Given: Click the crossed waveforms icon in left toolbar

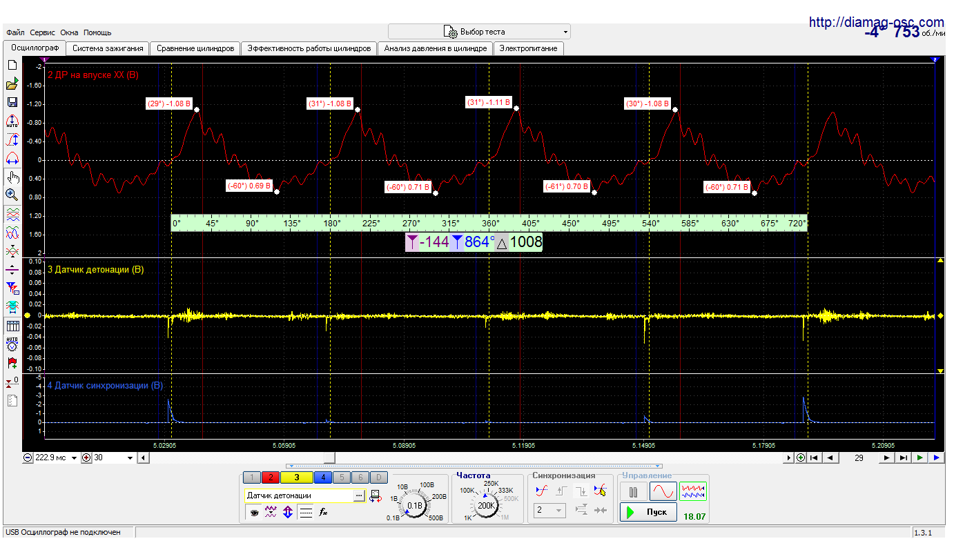Looking at the screenshot, I should pyautogui.click(x=12, y=250).
